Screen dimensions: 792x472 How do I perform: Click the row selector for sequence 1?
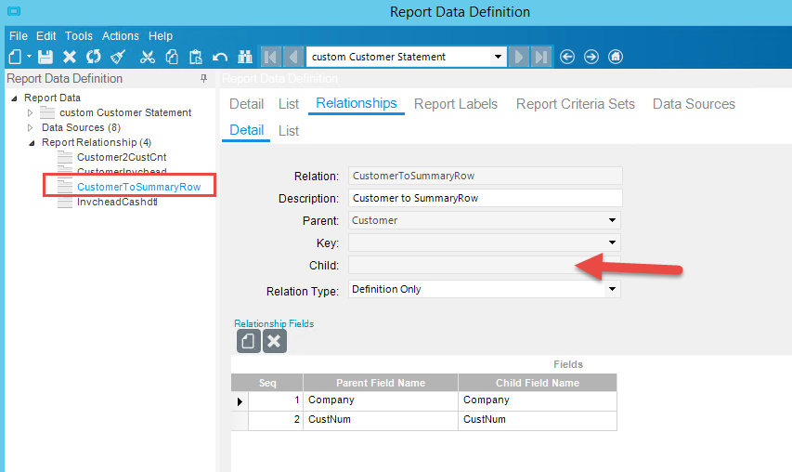(x=240, y=401)
